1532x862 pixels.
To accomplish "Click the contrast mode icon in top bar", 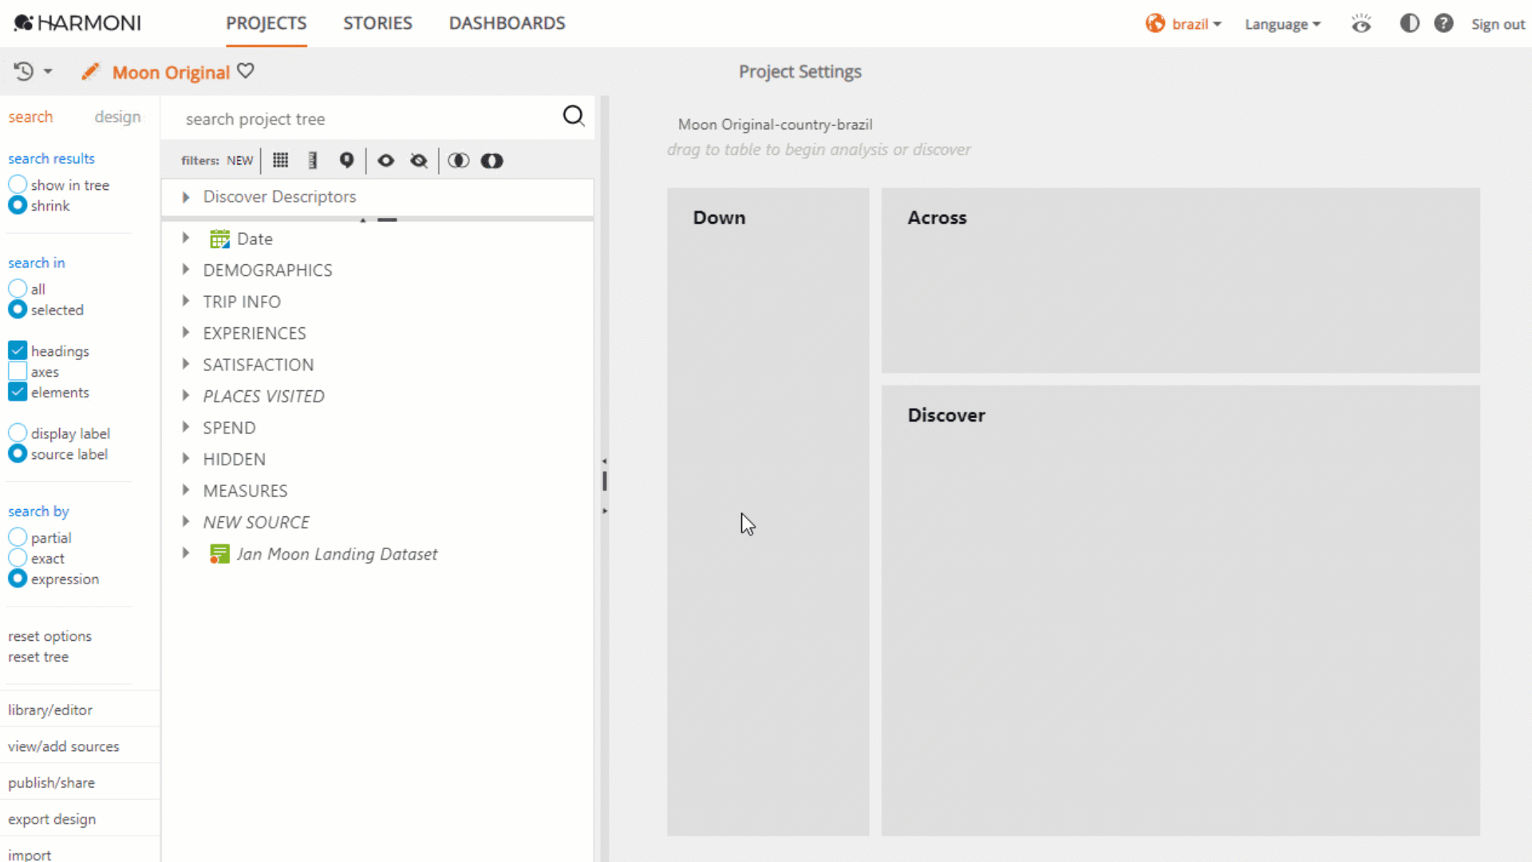I will (1409, 23).
